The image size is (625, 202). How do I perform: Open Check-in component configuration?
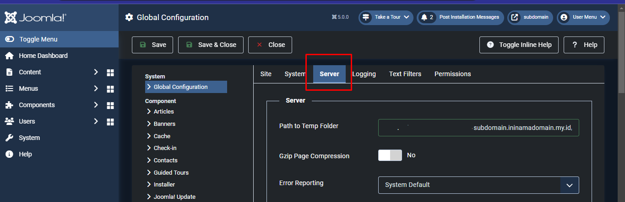tap(165, 148)
